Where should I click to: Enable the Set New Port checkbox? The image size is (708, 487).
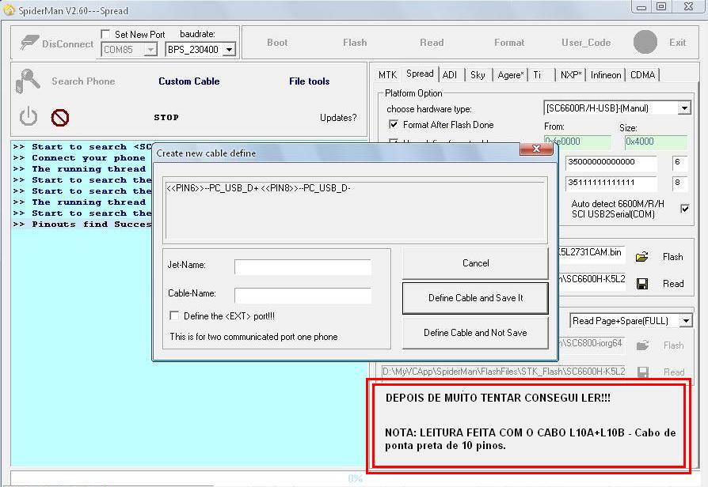pos(106,35)
